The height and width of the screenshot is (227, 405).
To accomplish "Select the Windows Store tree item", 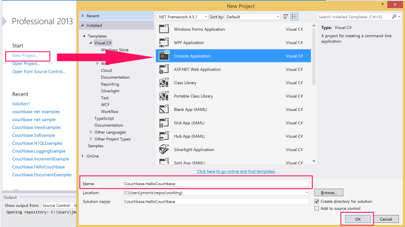I will tap(115, 49).
